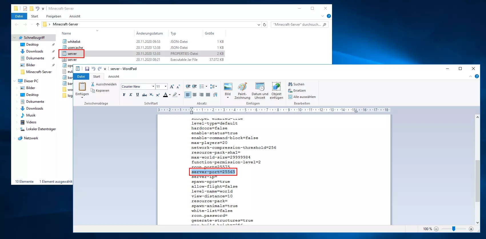Image resolution: width=486 pixels, height=239 pixels.
Task: Click WordPad undo icon
Action: click(93, 69)
